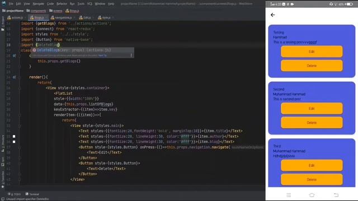Close the navigations.js tab with its x
The image size is (358, 201).
click(74, 17)
